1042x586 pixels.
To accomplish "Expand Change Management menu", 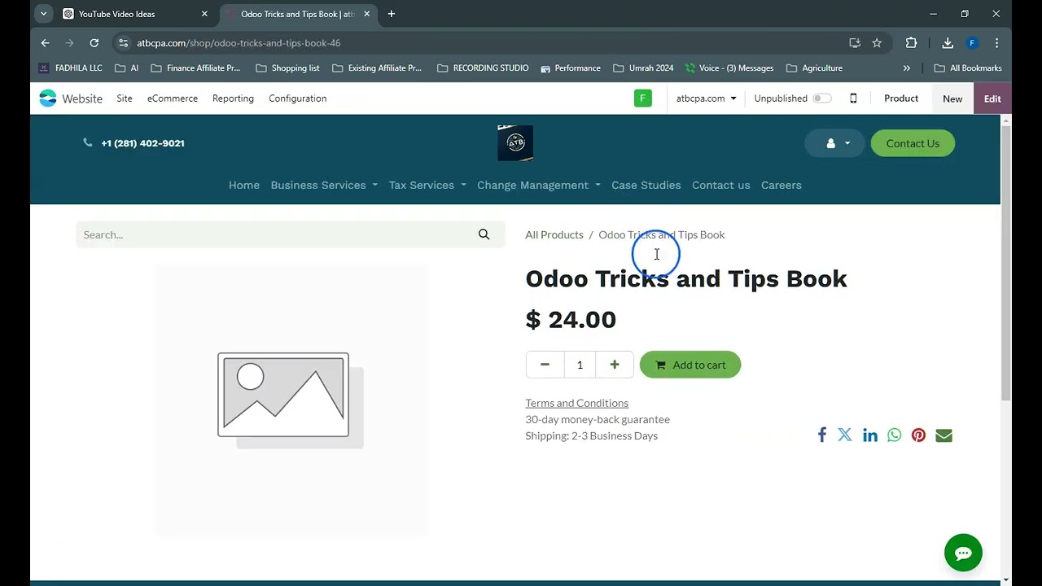I will (x=538, y=185).
